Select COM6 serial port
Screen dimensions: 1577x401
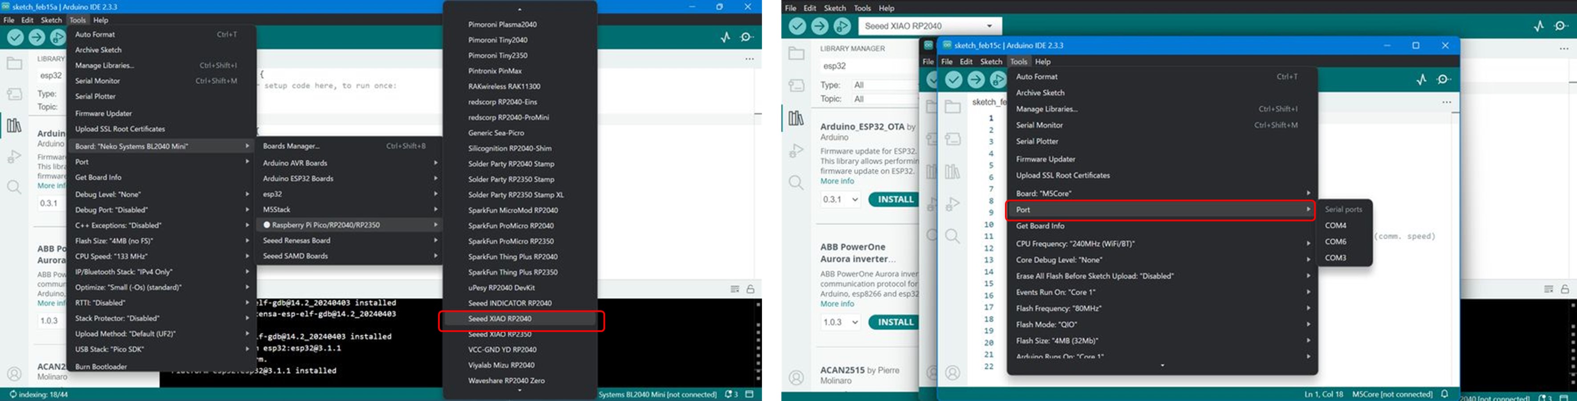click(x=1344, y=242)
